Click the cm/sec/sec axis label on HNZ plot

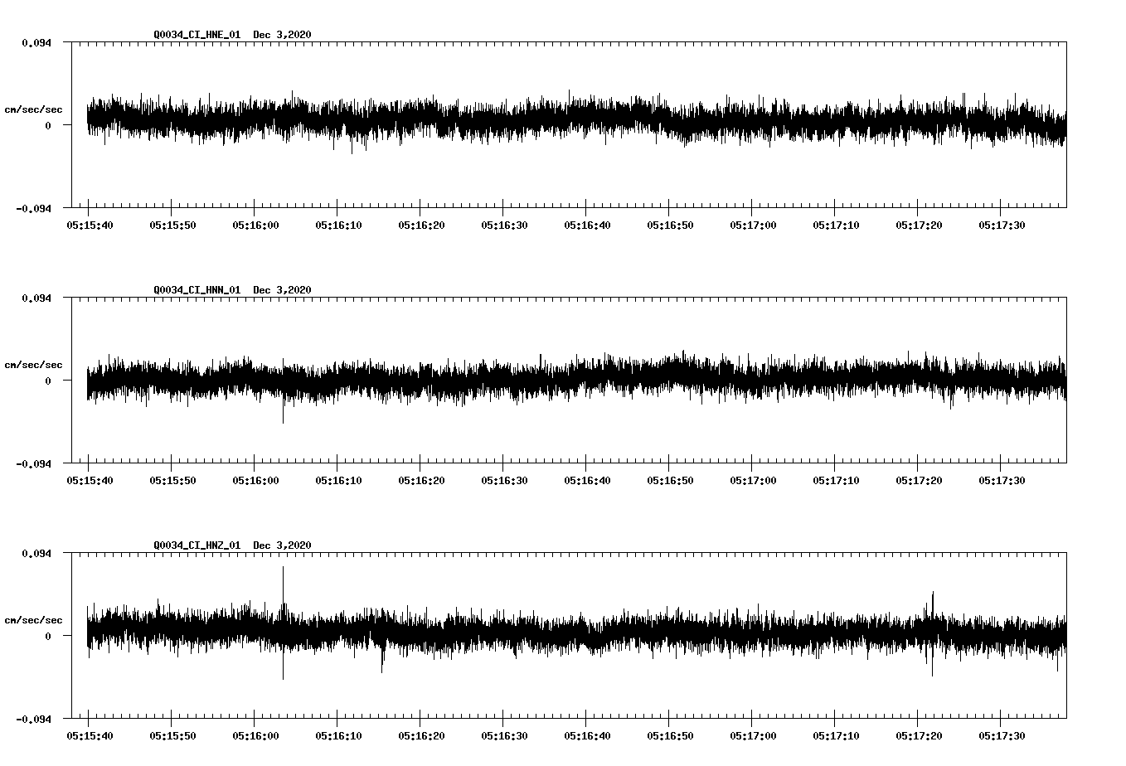[33, 618]
